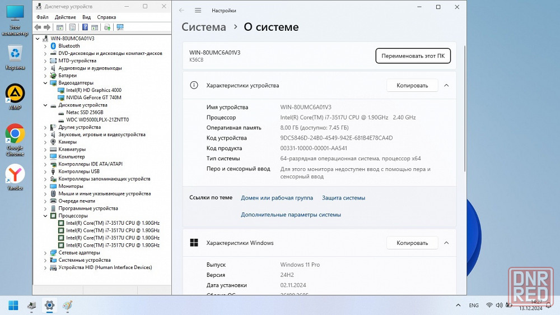Open the Этот компьютер desktop icon
The width and height of the screenshot is (560, 315).
coord(15,20)
